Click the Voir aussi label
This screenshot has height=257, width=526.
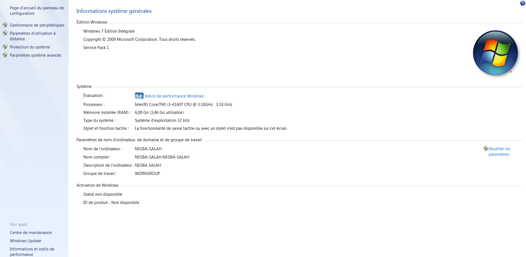tap(18, 224)
